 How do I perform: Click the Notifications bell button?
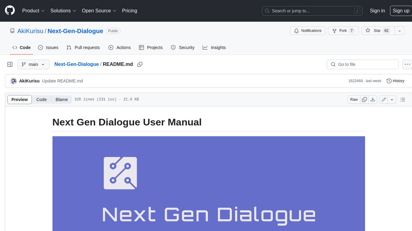click(308, 31)
